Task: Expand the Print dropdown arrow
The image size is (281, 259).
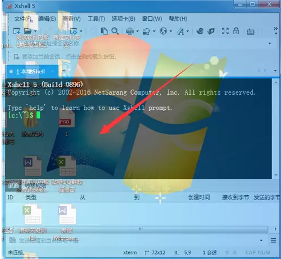Action: [137, 31]
